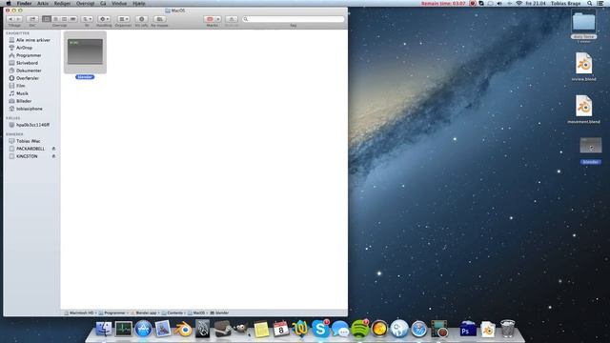Image resolution: width=610 pixels, height=343 pixels.
Task: Launch Blender from the Dock
Action: (182, 330)
